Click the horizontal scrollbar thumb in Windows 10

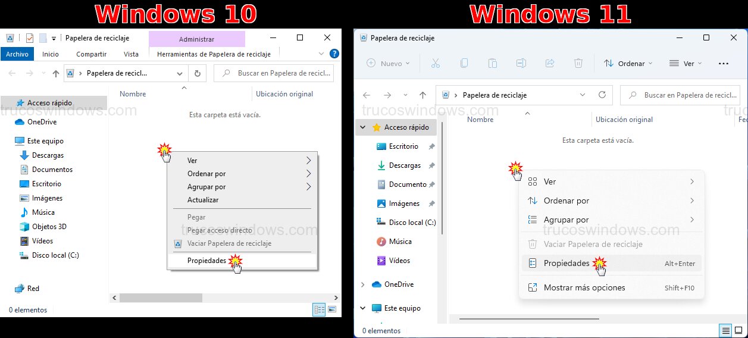click(x=161, y=298)
